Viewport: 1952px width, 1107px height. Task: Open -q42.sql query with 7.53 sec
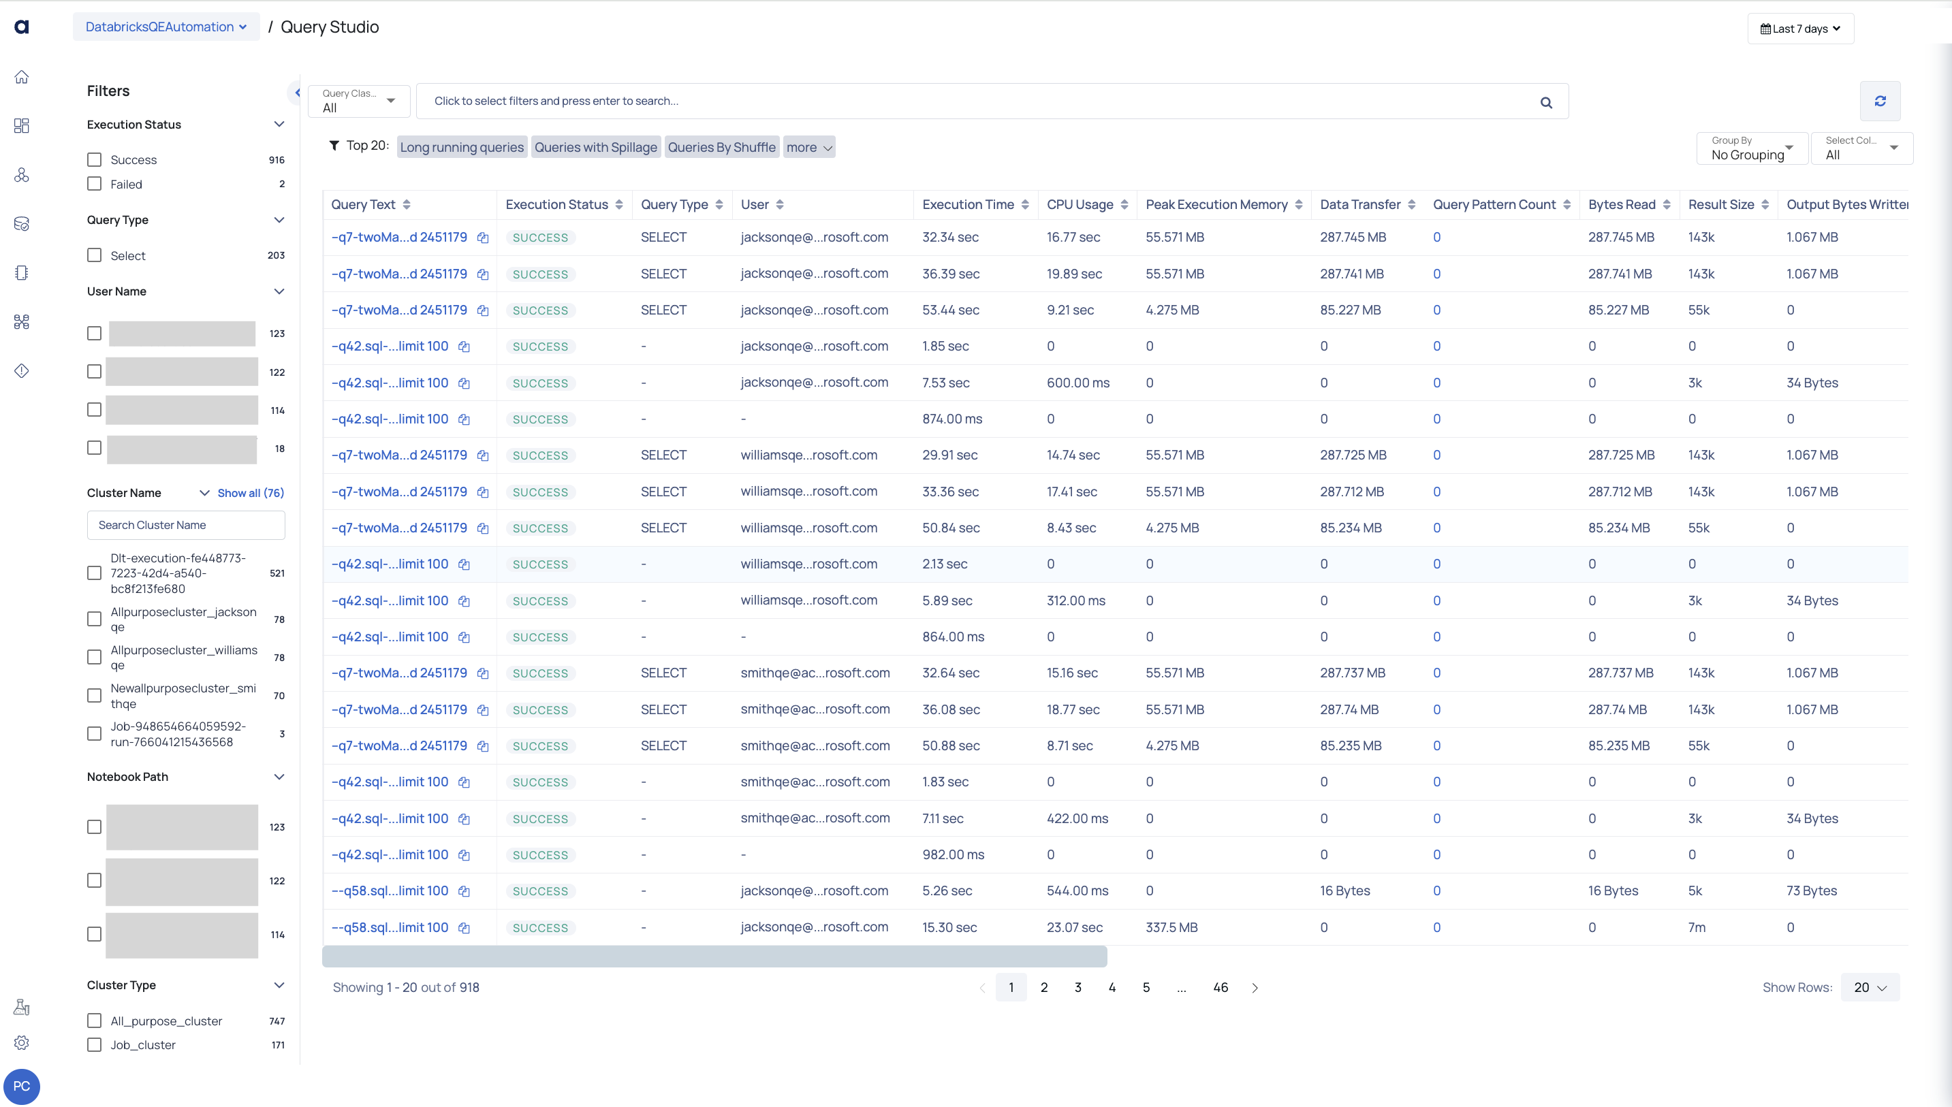pyautogui.click(x=390, y=383)
